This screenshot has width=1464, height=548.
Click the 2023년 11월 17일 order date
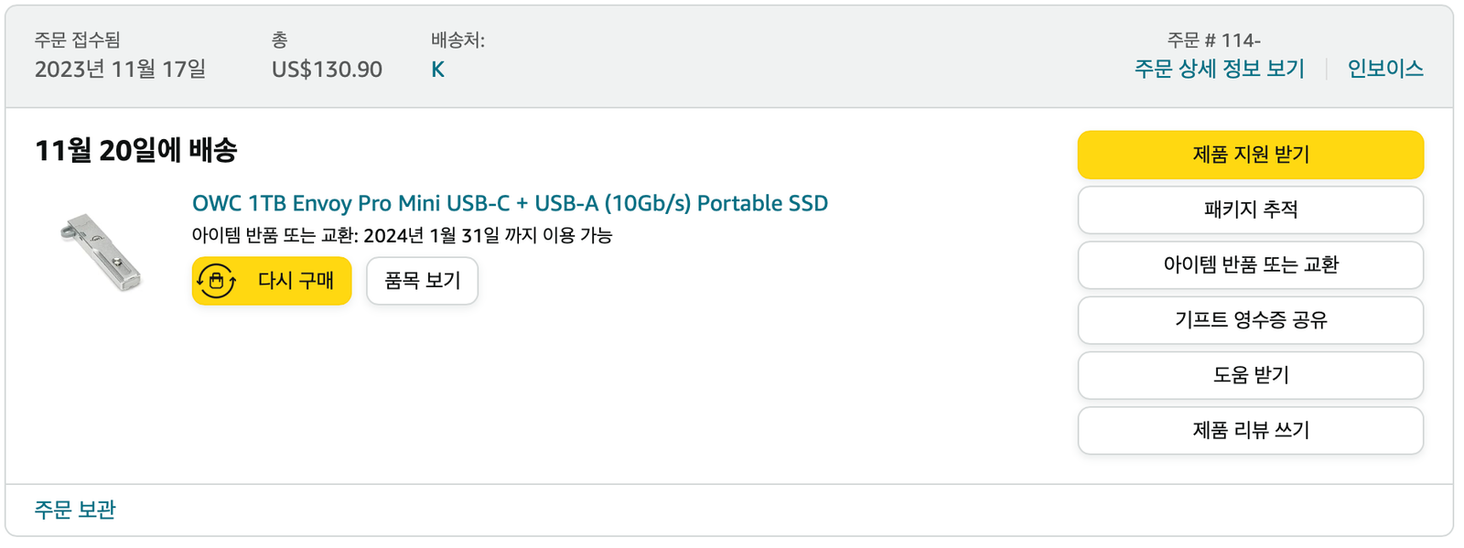(x=120, y=70)
